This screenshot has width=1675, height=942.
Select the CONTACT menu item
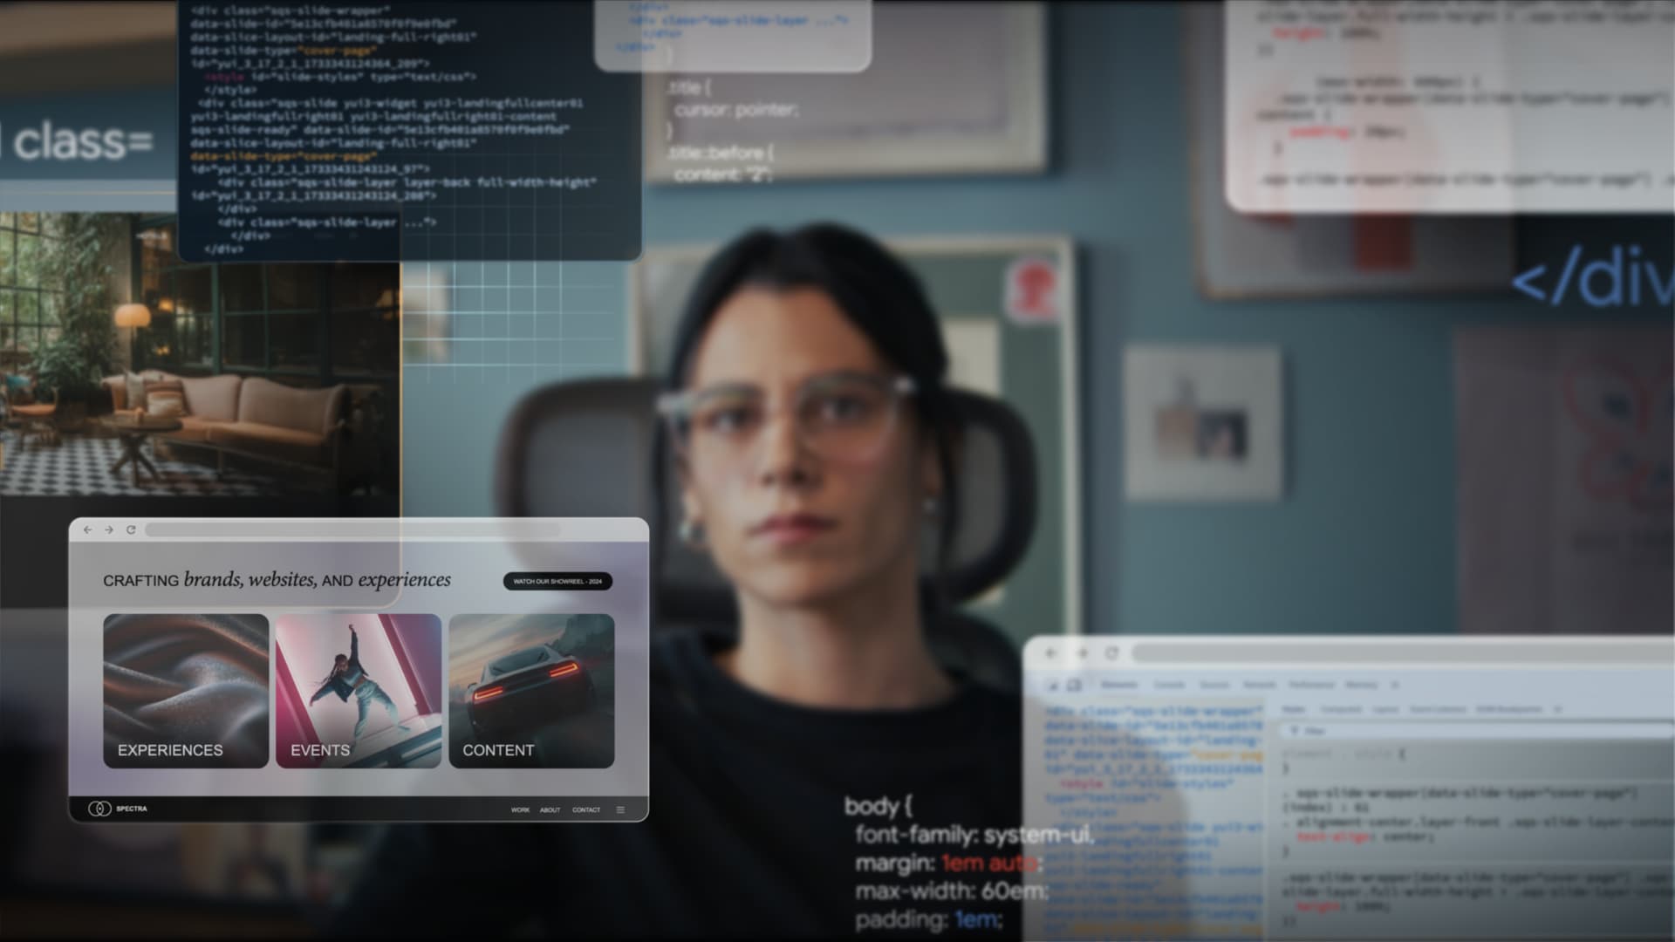585,809
